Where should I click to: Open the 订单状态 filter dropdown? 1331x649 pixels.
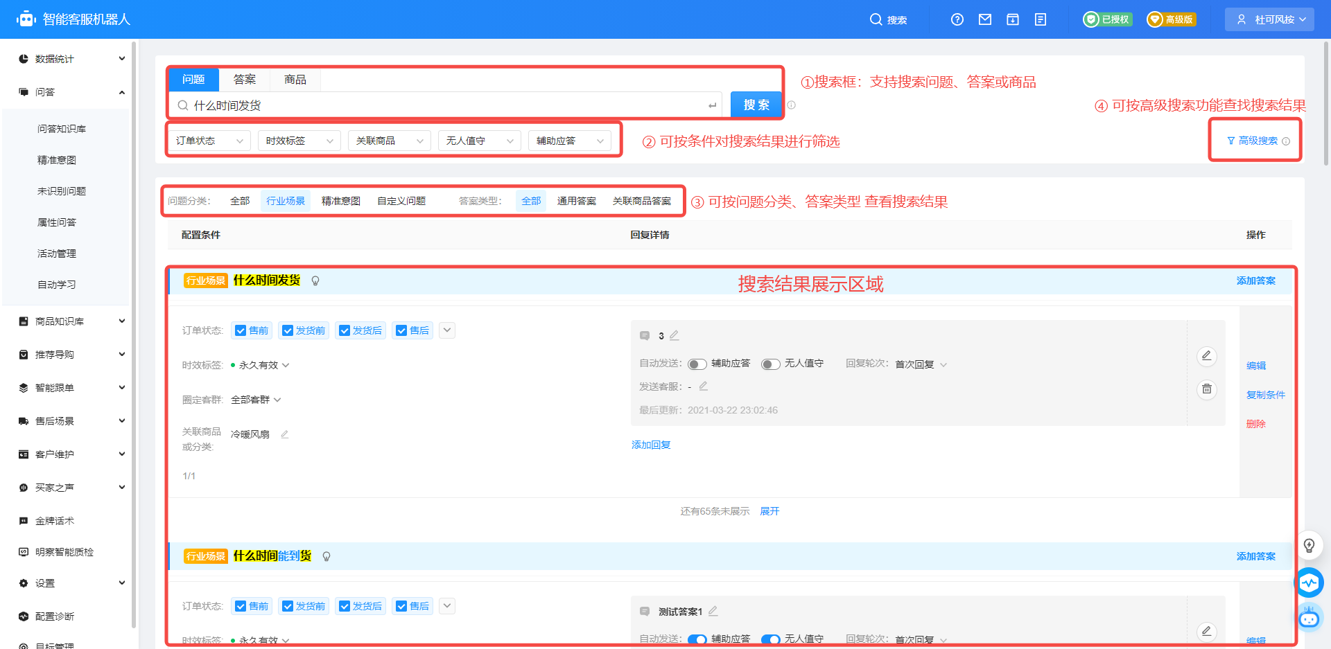pyautogui.click(x=209, y=141)
